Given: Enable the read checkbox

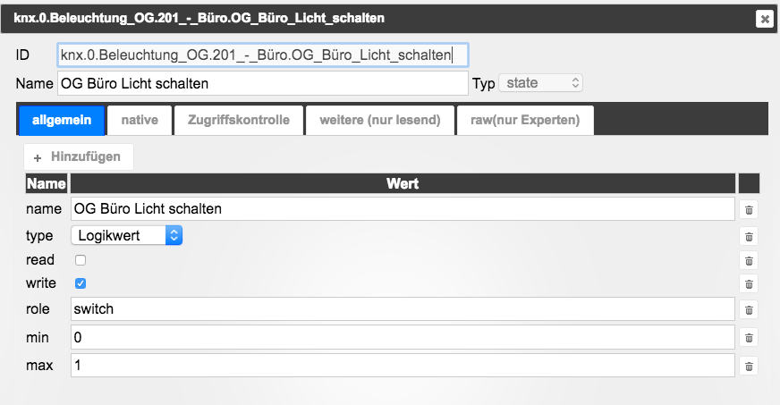Looking at the screenshot, I should [81, 260].
